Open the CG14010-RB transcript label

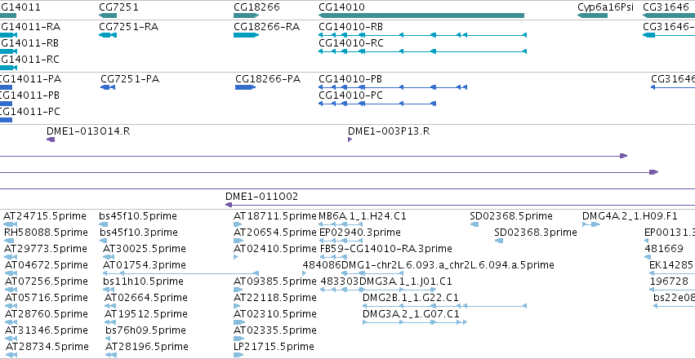(351, 27)
